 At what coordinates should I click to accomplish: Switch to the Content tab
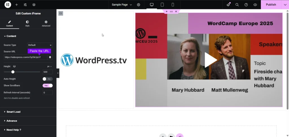point(10,24)
